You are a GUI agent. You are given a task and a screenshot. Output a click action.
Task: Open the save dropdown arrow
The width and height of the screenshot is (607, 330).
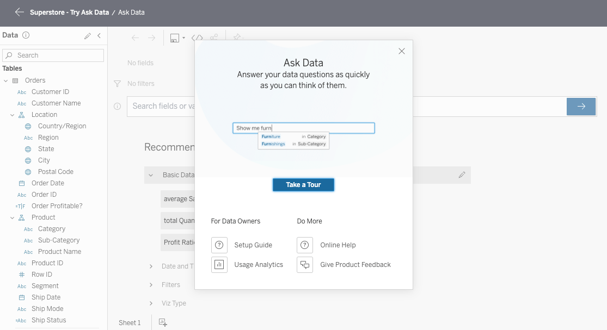click(x=183, y=38)
